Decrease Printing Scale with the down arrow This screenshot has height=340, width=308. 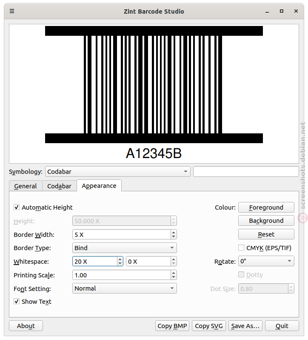pyautogui.click(x=174, y=277)
